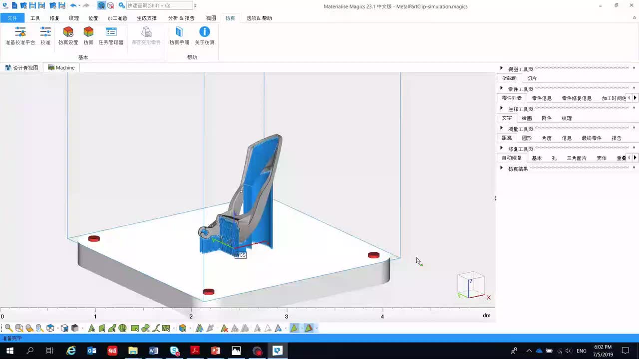Open the 生成支撑 ribbon tab
The image size is (639, 359).
pos(147,18)
